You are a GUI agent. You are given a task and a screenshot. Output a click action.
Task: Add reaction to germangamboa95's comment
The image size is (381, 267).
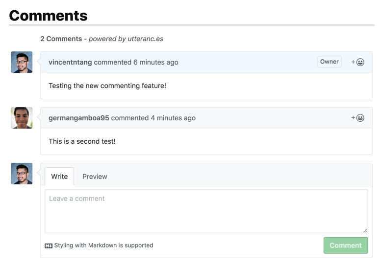(357, 118)
